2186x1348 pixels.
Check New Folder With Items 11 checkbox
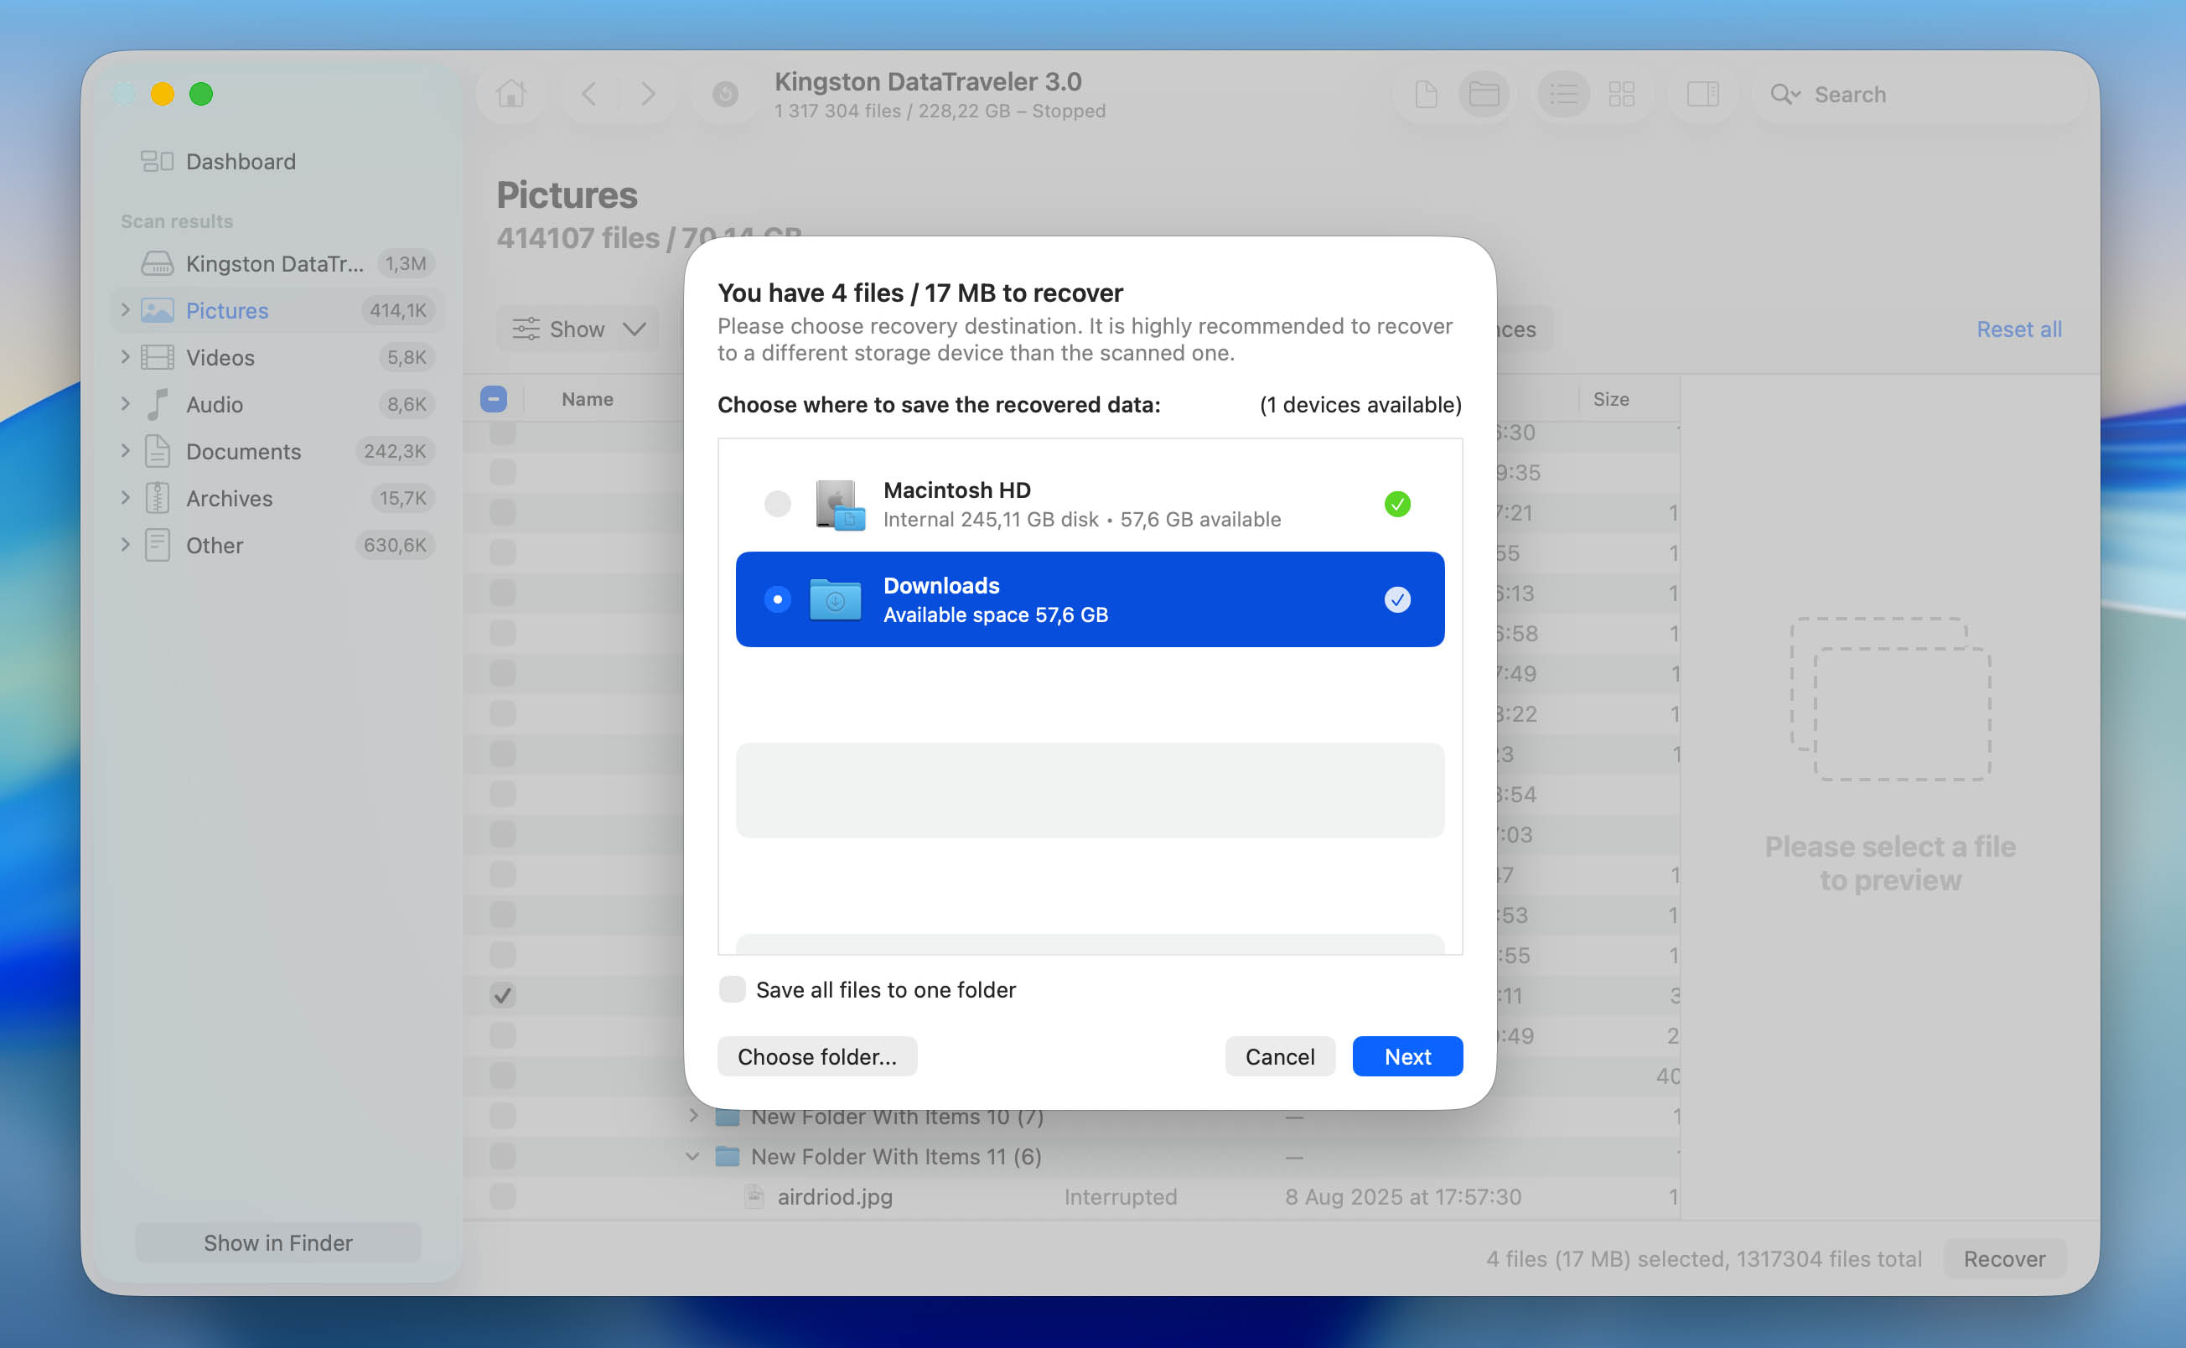tap(503, 1156)
